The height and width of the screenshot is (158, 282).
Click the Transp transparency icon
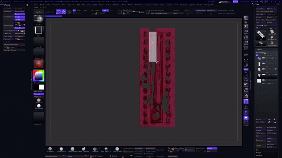tap(246, 107)
